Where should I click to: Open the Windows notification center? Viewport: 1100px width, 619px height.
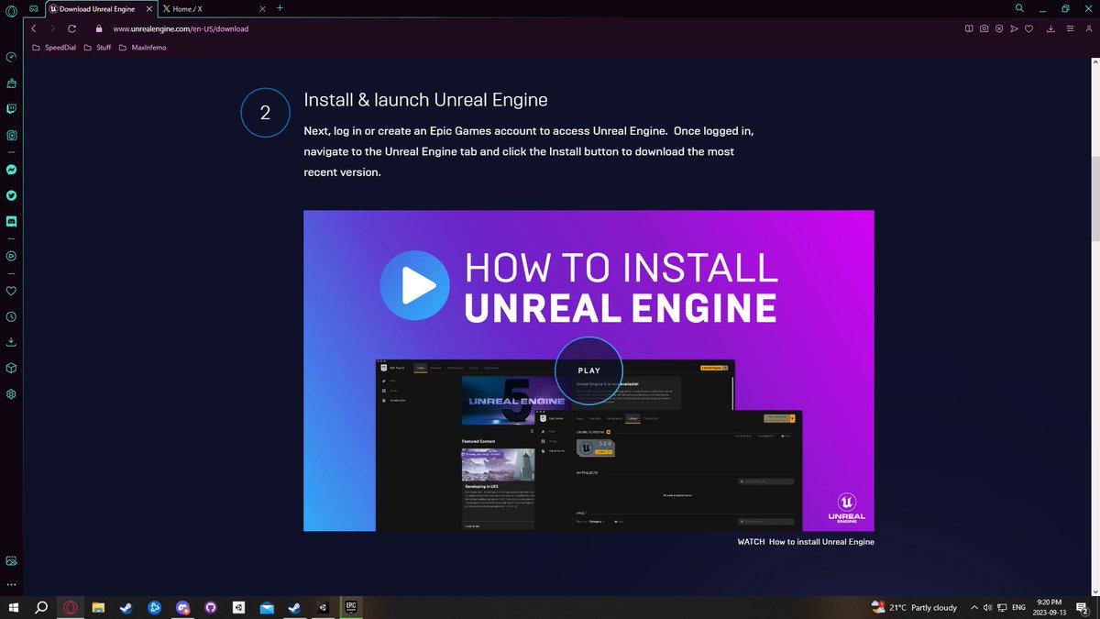pyautogui.click(x=1083, y=607)
